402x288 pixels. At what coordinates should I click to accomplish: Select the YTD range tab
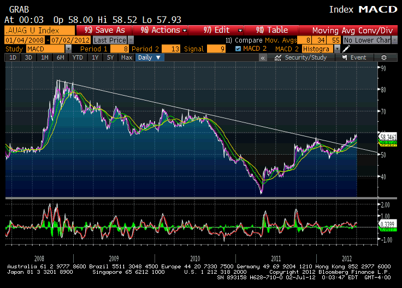pyautogui.click(x=78, y=57)
